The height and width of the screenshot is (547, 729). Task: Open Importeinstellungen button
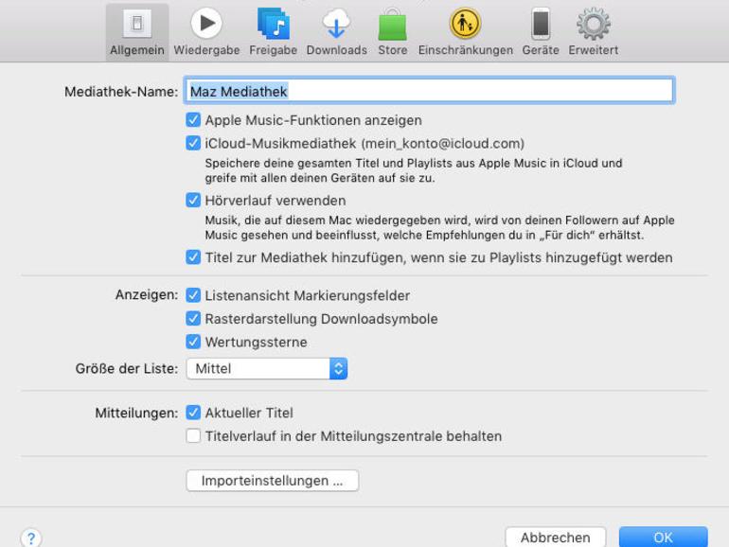[273, 481]
